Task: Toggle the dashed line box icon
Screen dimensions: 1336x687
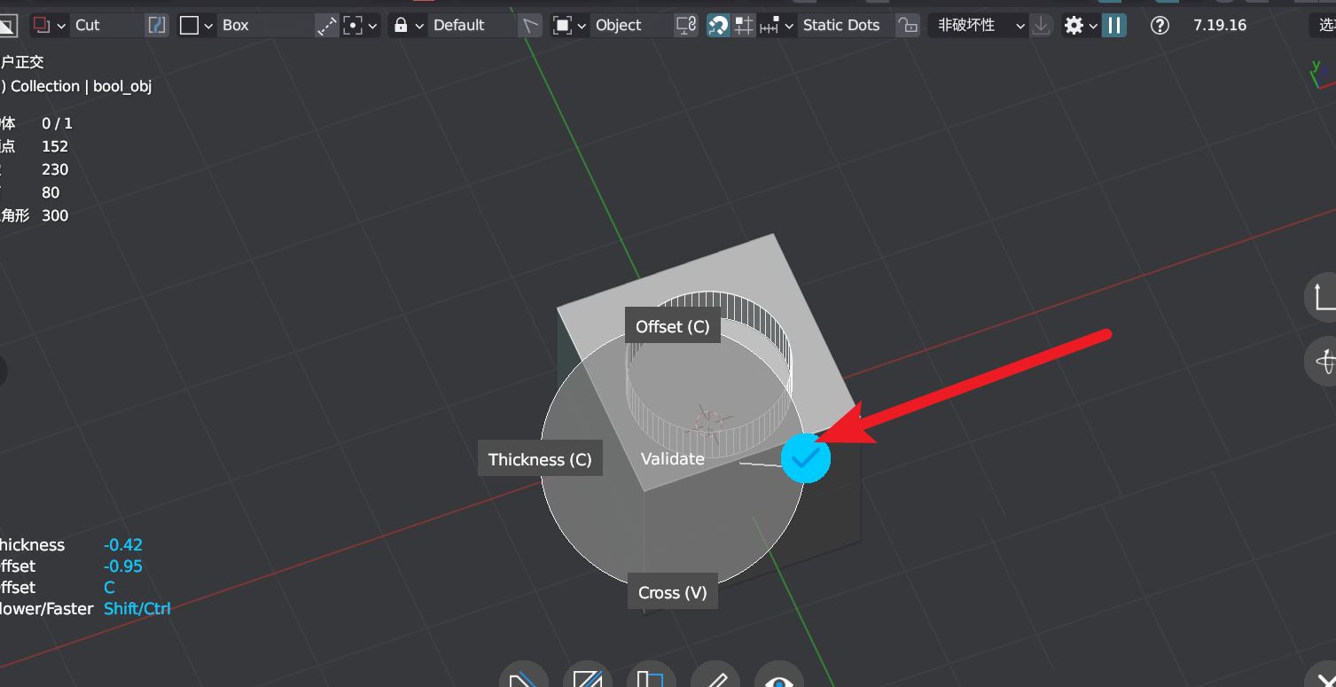Action: [x=327, y=26]
